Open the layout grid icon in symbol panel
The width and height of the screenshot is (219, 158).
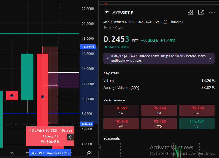[190, 12]
